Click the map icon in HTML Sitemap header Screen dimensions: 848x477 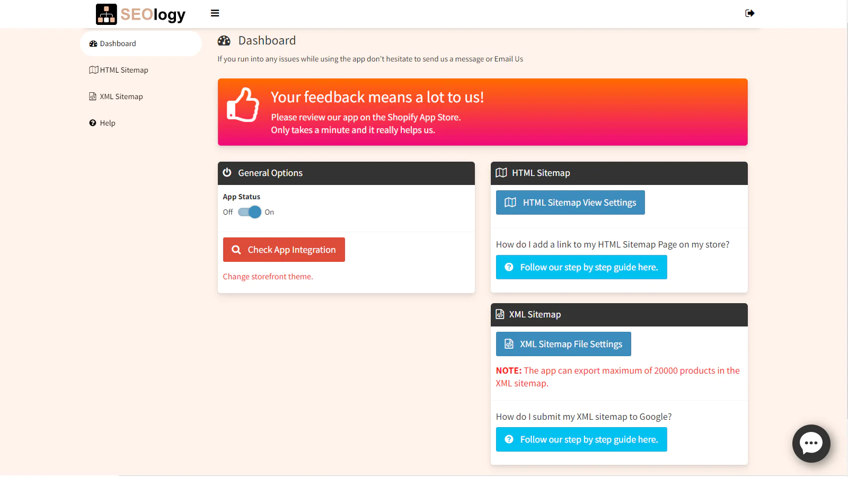point(501,173)
